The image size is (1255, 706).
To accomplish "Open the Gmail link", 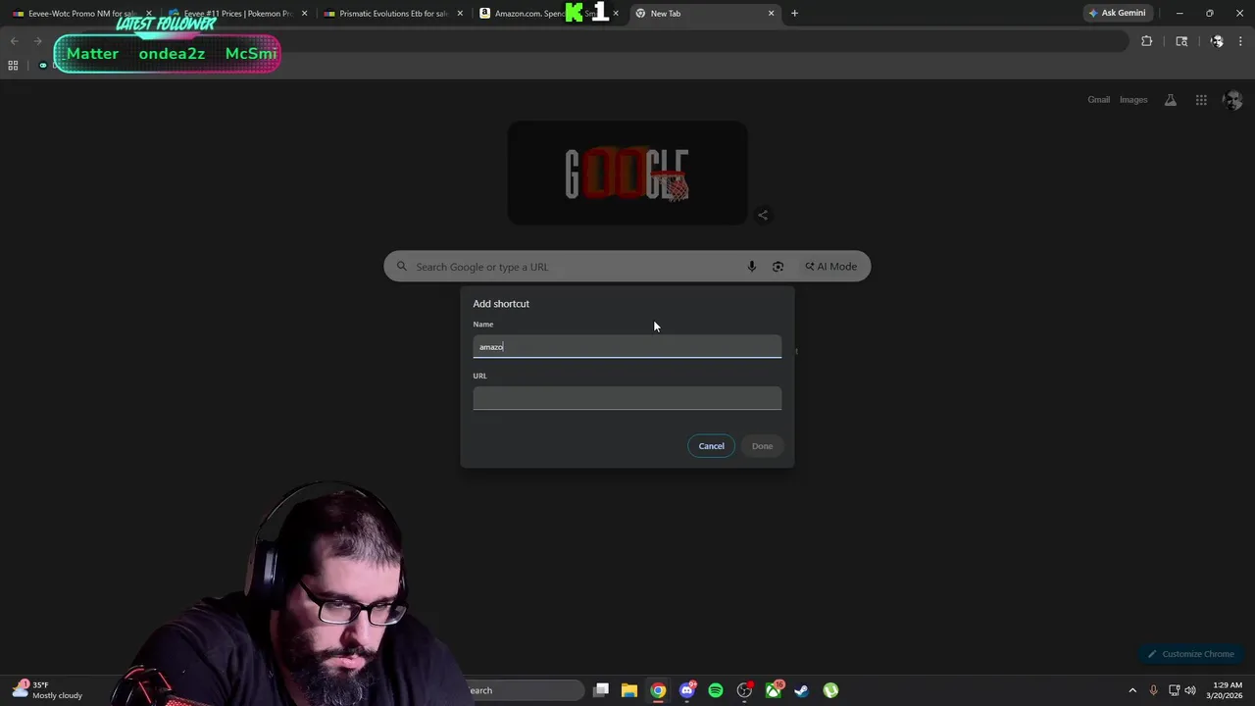I will pyautogui.click(x=1098, y=100).
